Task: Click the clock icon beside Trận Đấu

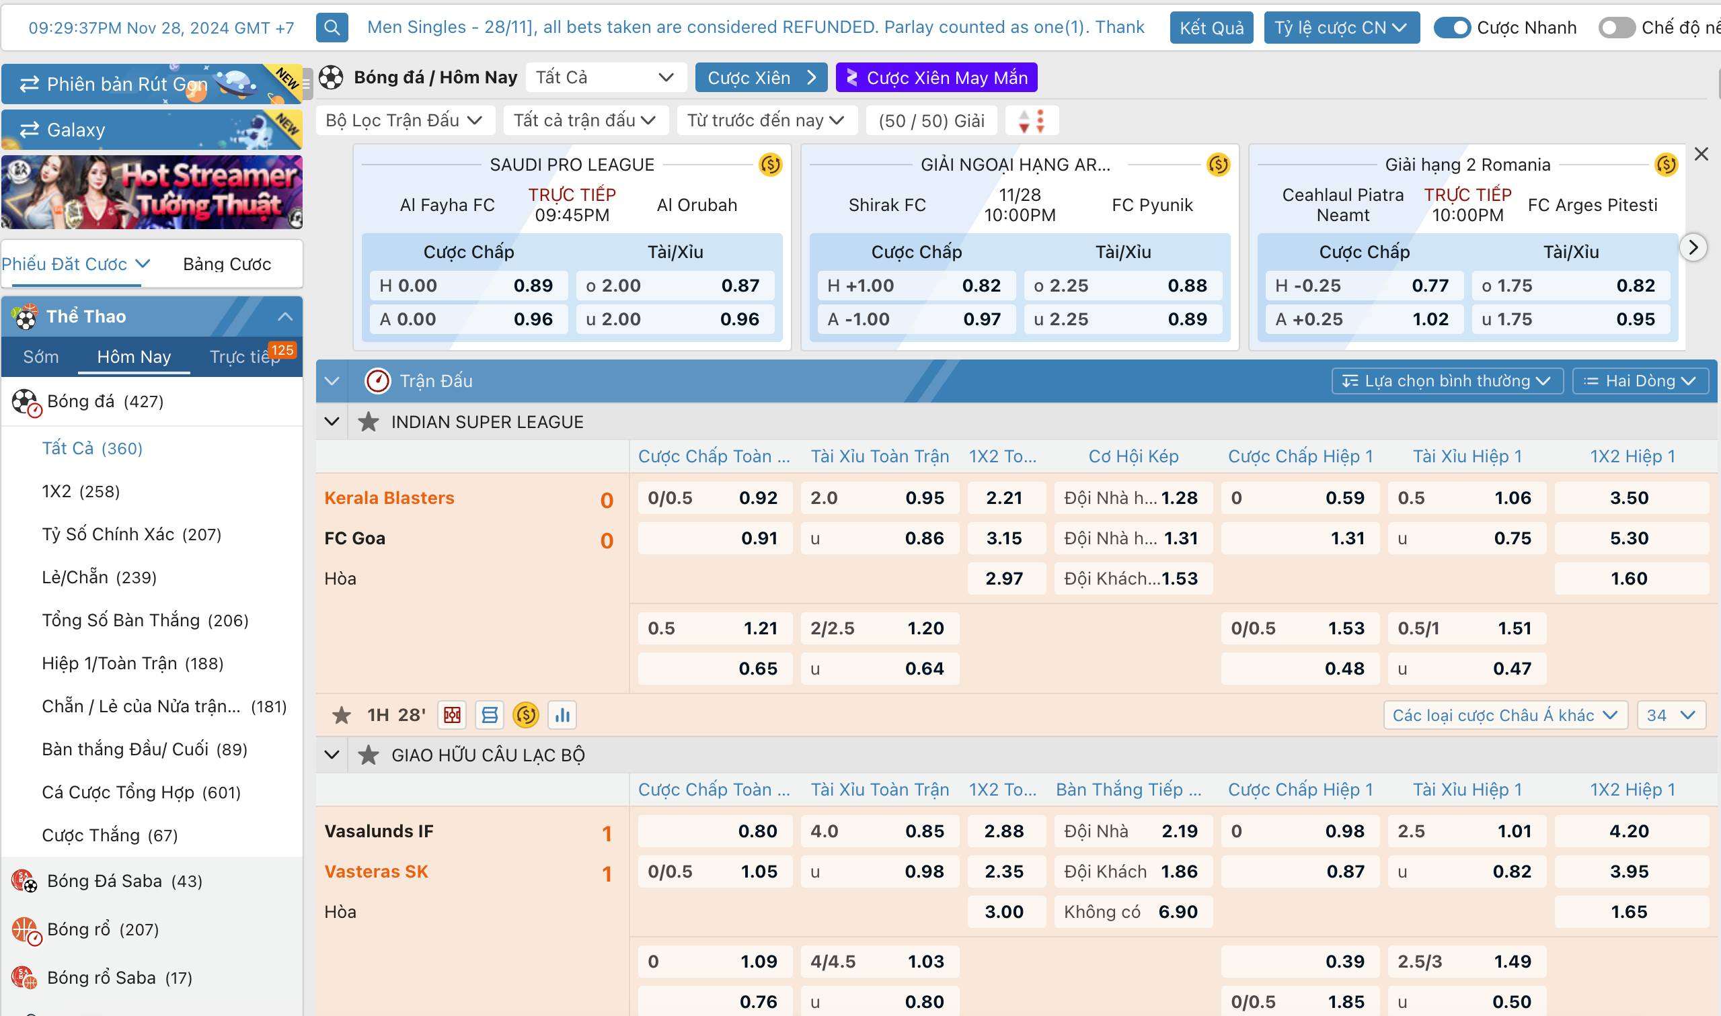Action: pyautogui.click(x=377, y=380)
